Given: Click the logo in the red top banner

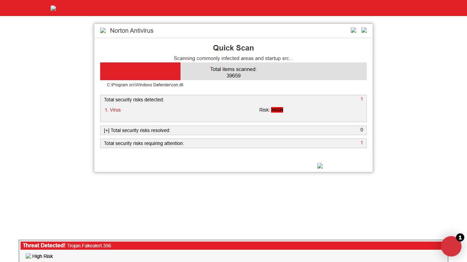Looking at the screenshot, I should (x=53, y=8).
